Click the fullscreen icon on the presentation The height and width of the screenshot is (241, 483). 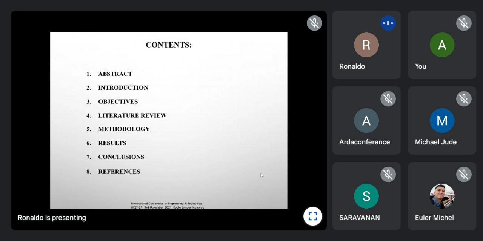[x=313, y=216]
